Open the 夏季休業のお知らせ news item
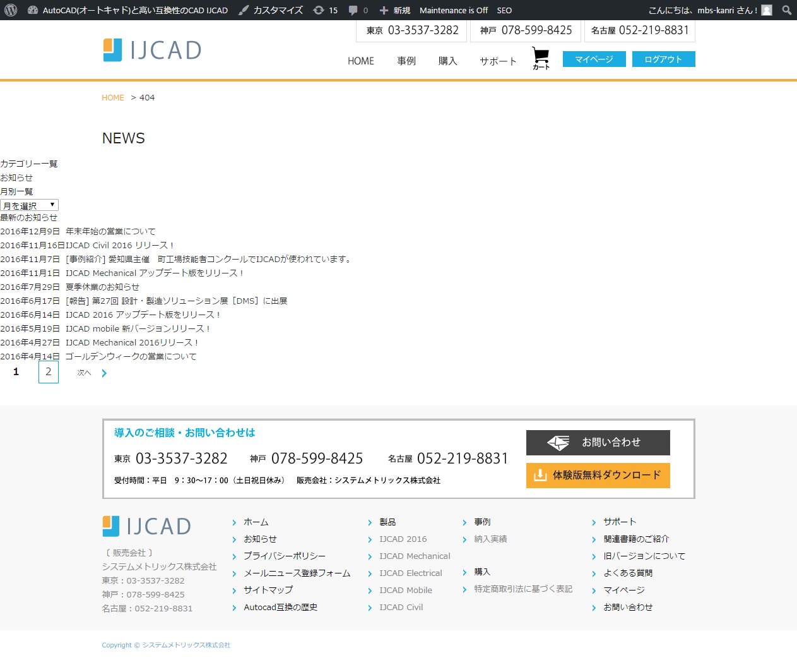 tap(103, 287)
